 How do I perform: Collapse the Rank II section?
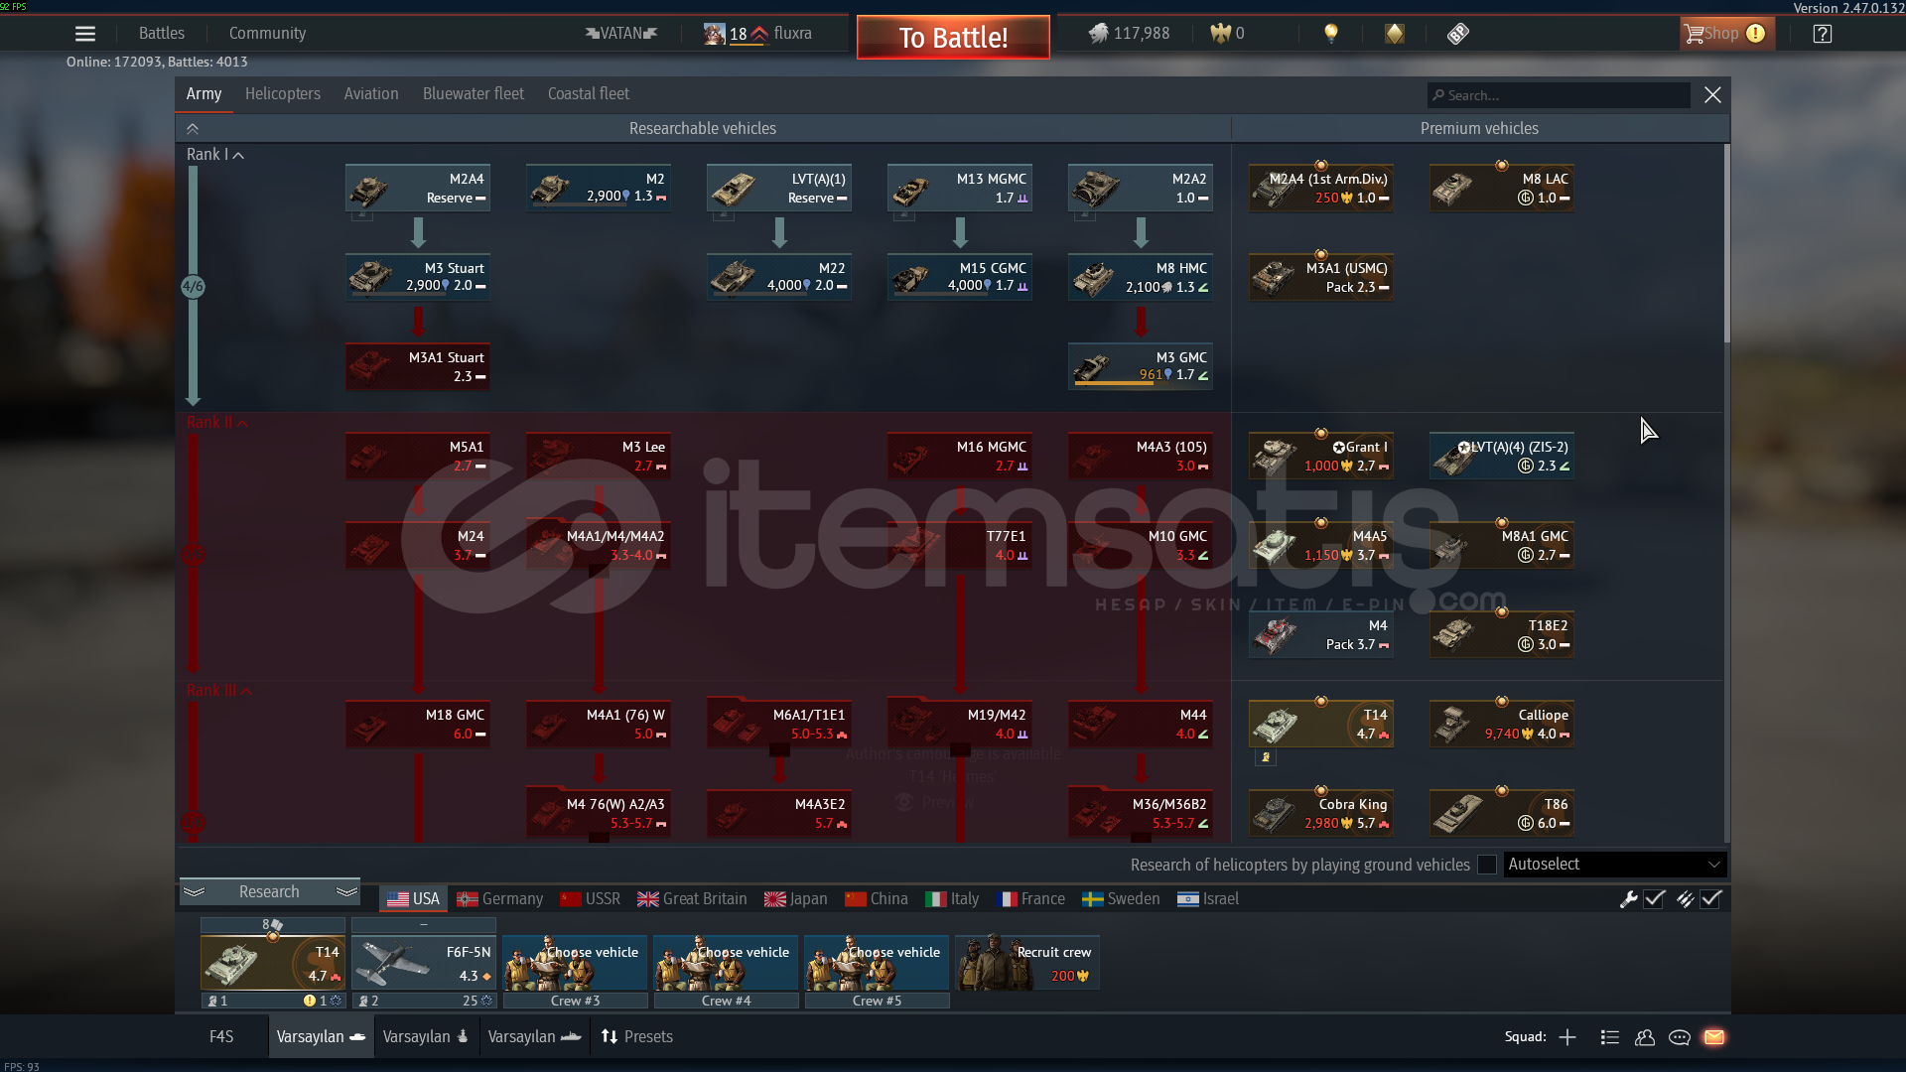tap(217, 423)
